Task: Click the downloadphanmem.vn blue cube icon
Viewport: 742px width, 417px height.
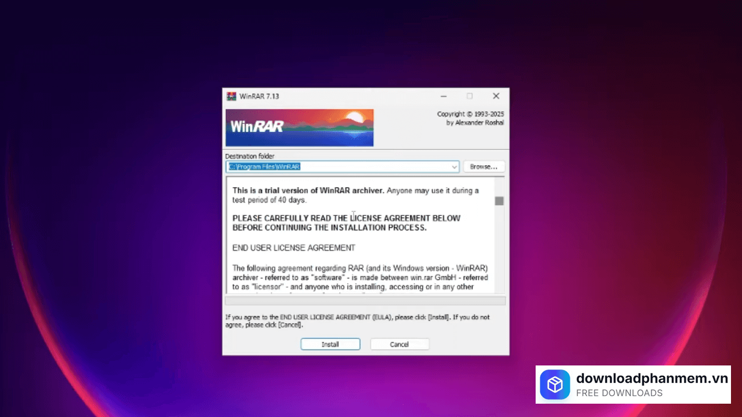Action: pyautogui.click(x=555, y=385)
